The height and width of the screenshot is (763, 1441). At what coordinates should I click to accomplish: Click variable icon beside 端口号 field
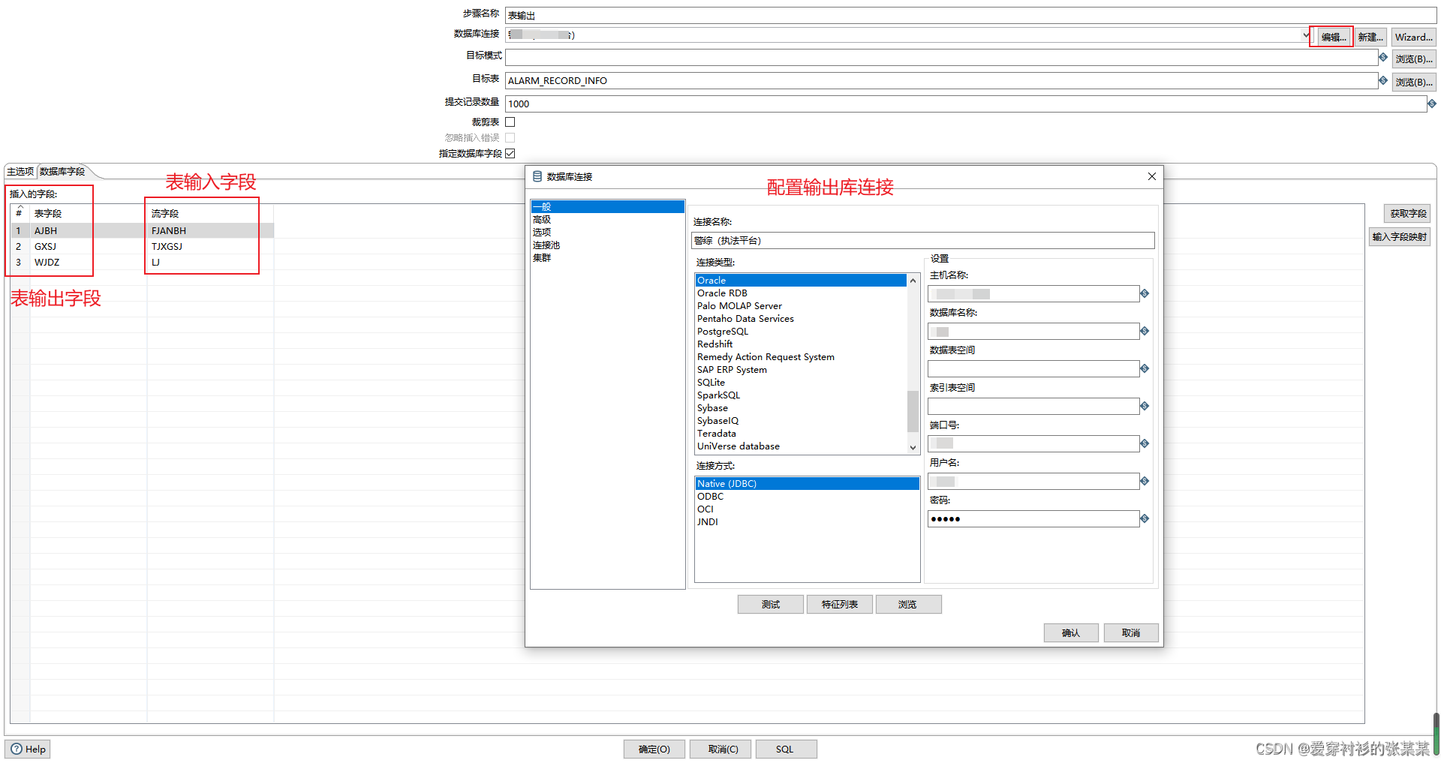tap(1145, 443)
